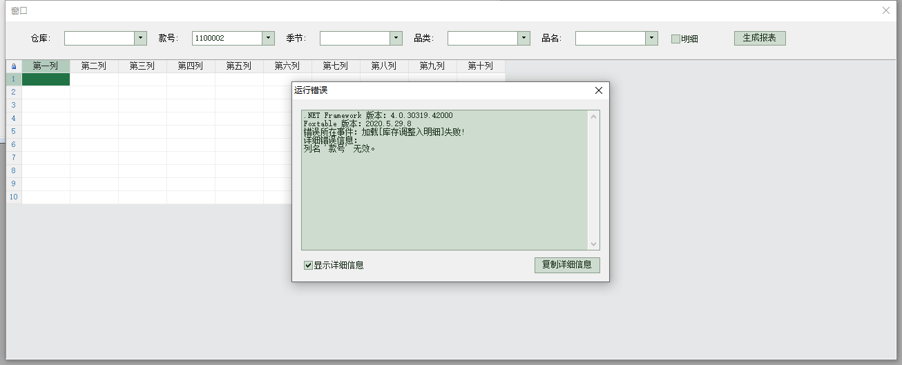Select row header 5 in grid

[14, 132]
